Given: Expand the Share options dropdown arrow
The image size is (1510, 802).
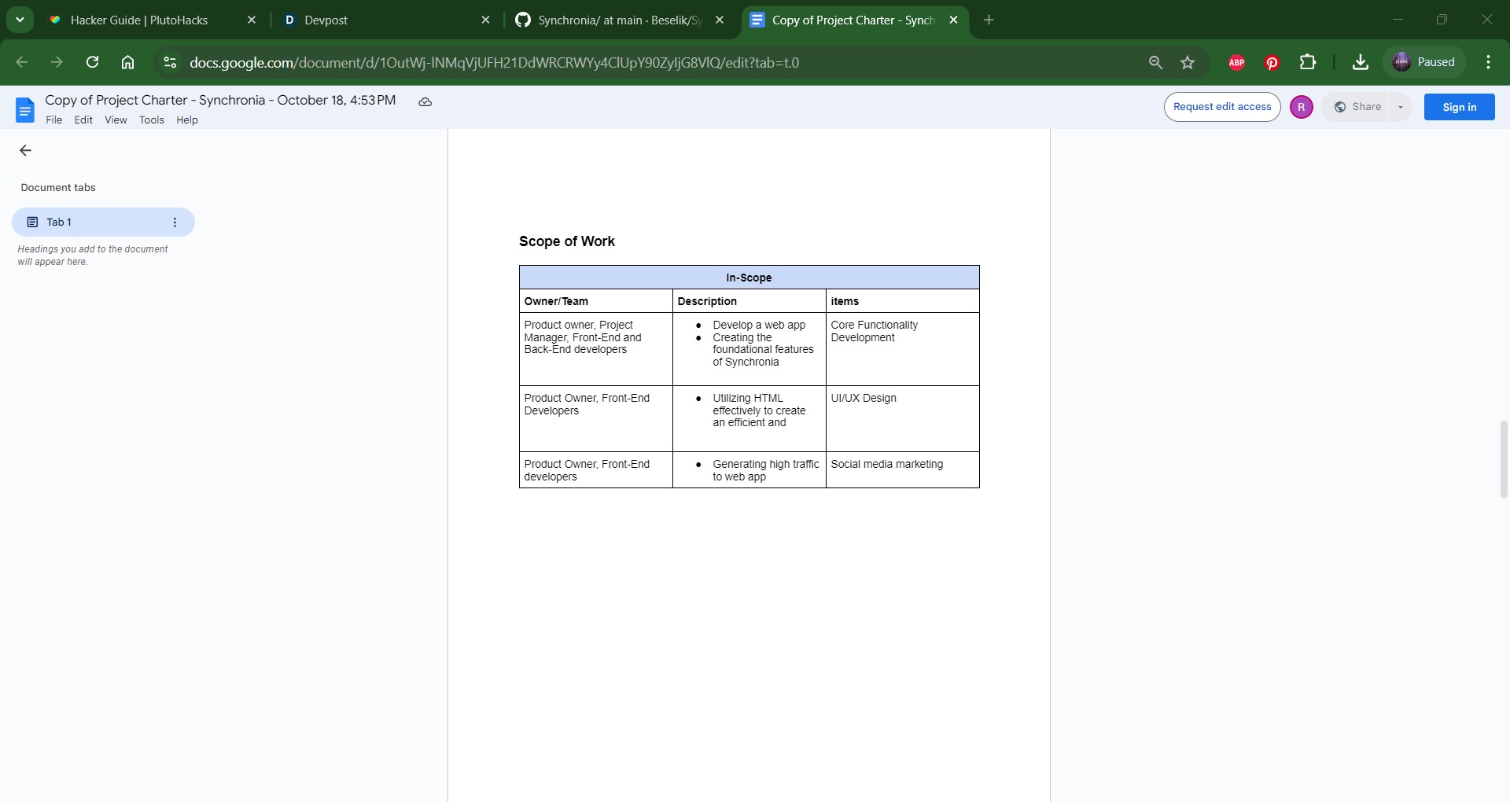Looking at the screenshot, I should coord(1400,107).
